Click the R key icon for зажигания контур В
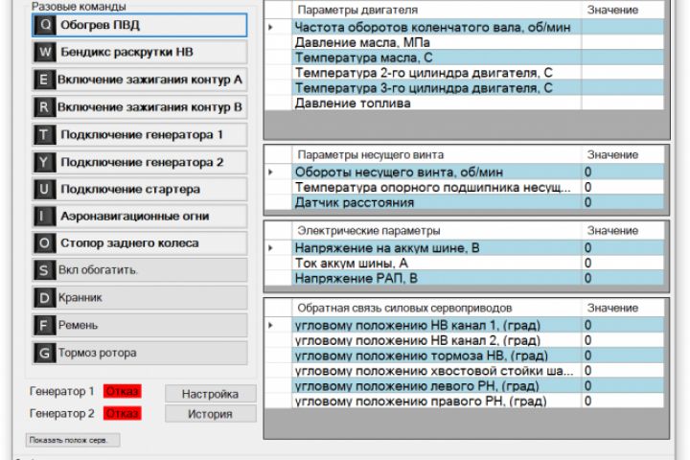 44,107
